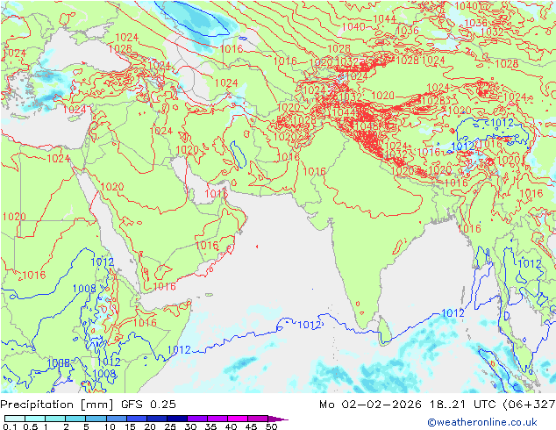Pick the 1–2 mm legend color box

point(55,419)
